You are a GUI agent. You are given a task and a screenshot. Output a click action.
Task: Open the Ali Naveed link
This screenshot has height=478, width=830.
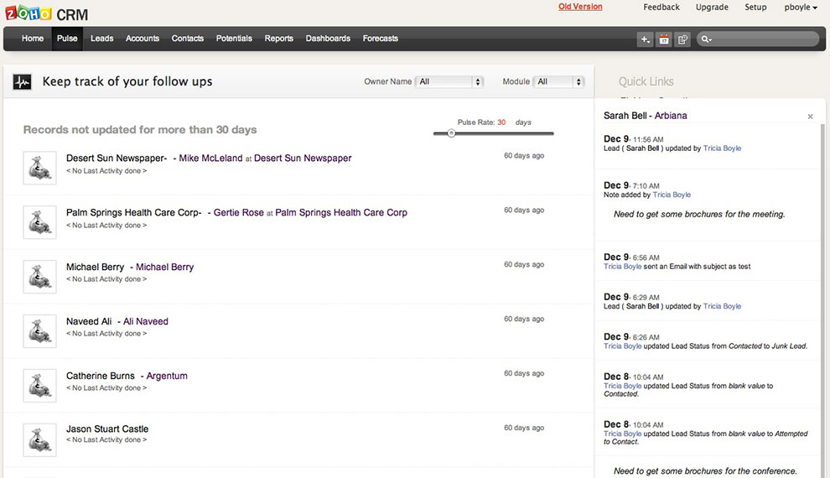point(146,322)
